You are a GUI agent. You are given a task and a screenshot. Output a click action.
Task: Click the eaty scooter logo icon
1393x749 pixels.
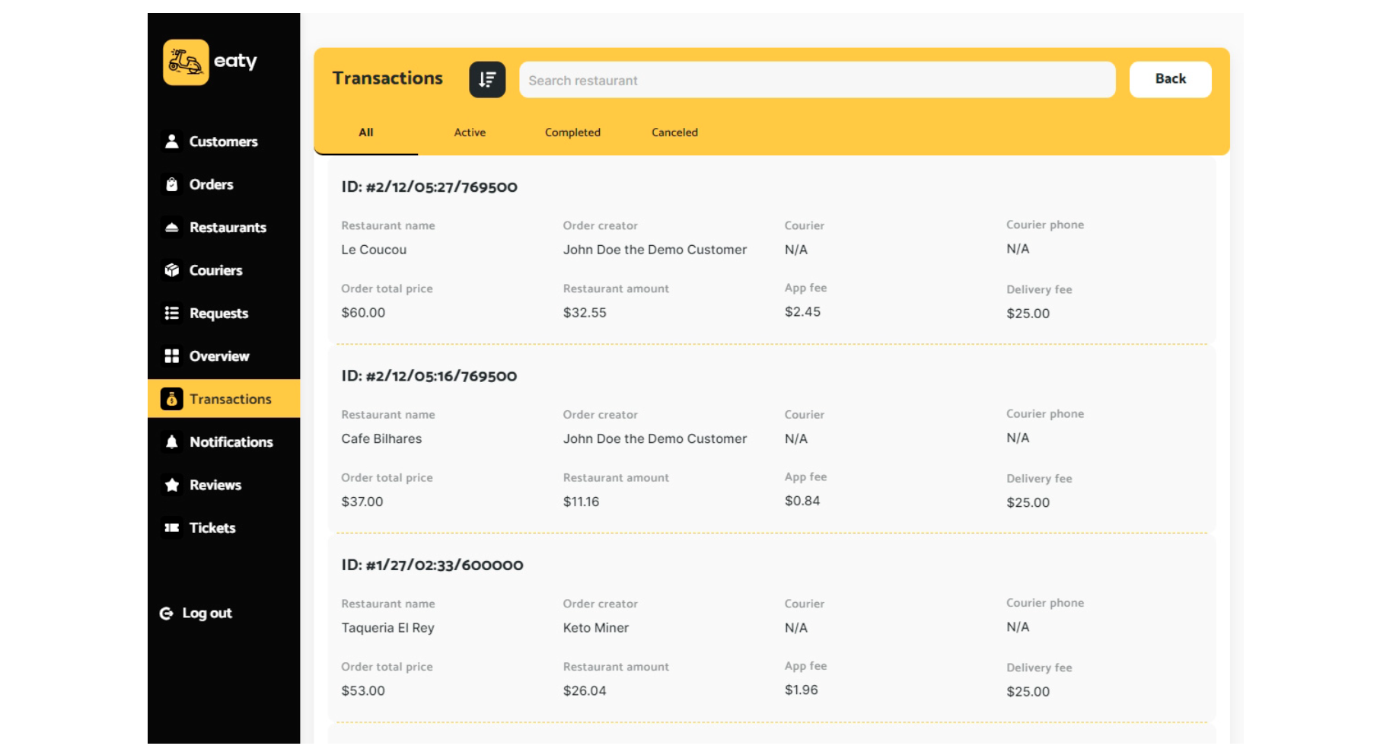coord(186,62)
